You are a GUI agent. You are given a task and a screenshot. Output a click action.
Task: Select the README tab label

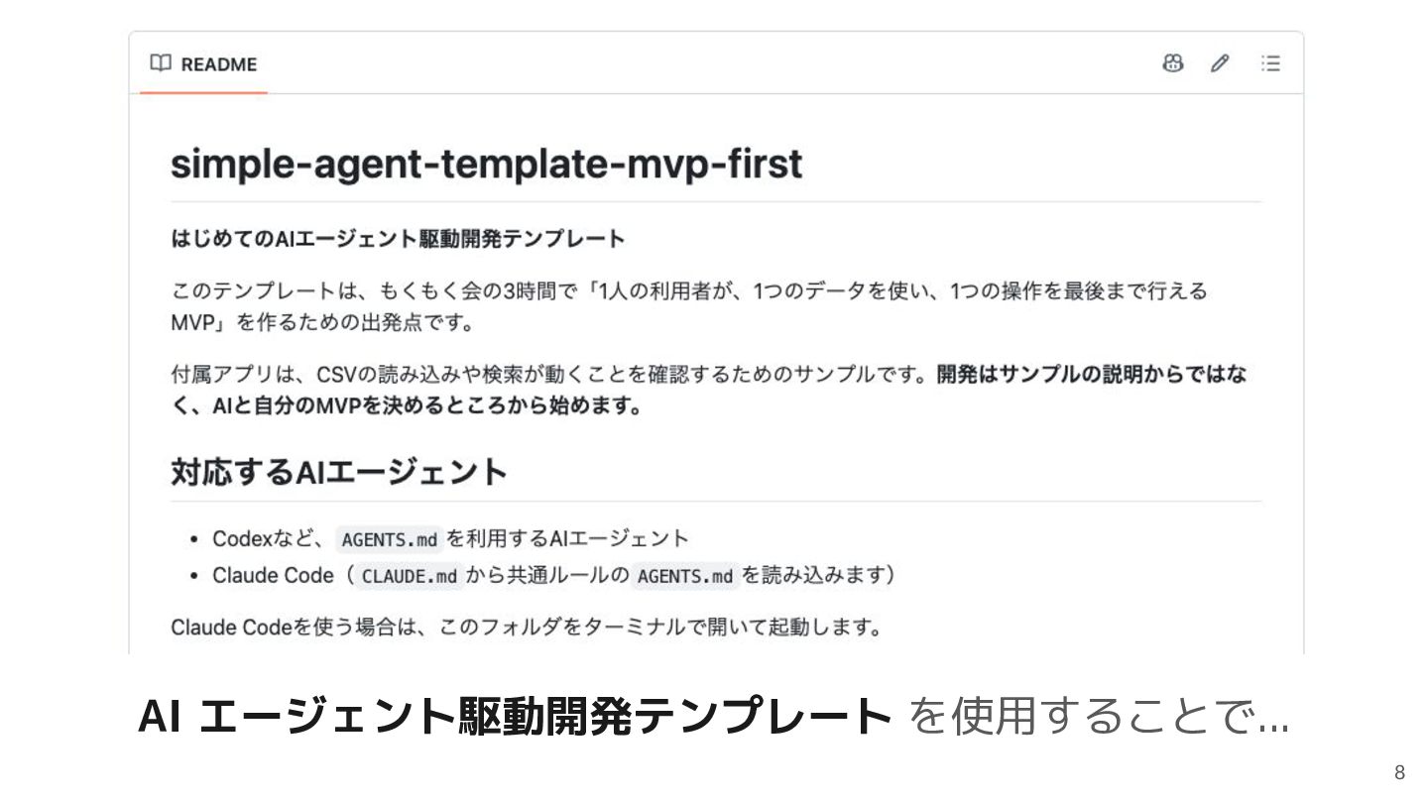tap(219, 64)
